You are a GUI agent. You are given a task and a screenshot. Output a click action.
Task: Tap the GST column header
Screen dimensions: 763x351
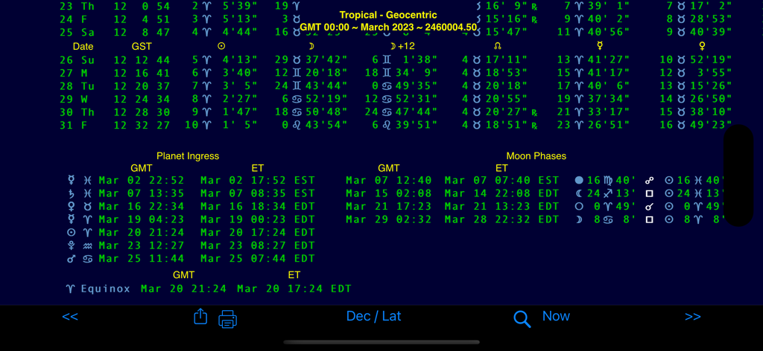142,46
